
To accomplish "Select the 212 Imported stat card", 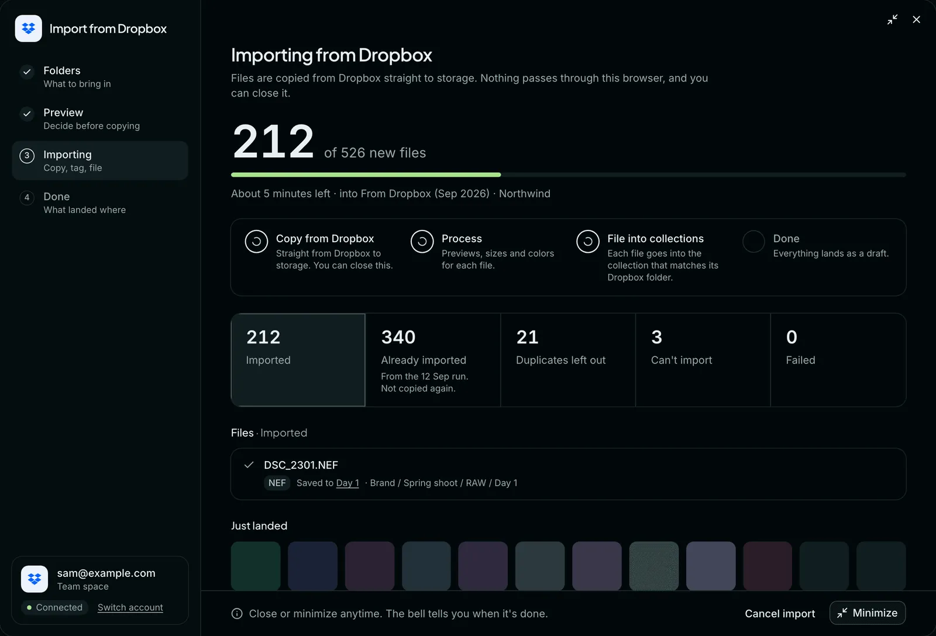I will [x=298, y=360].
